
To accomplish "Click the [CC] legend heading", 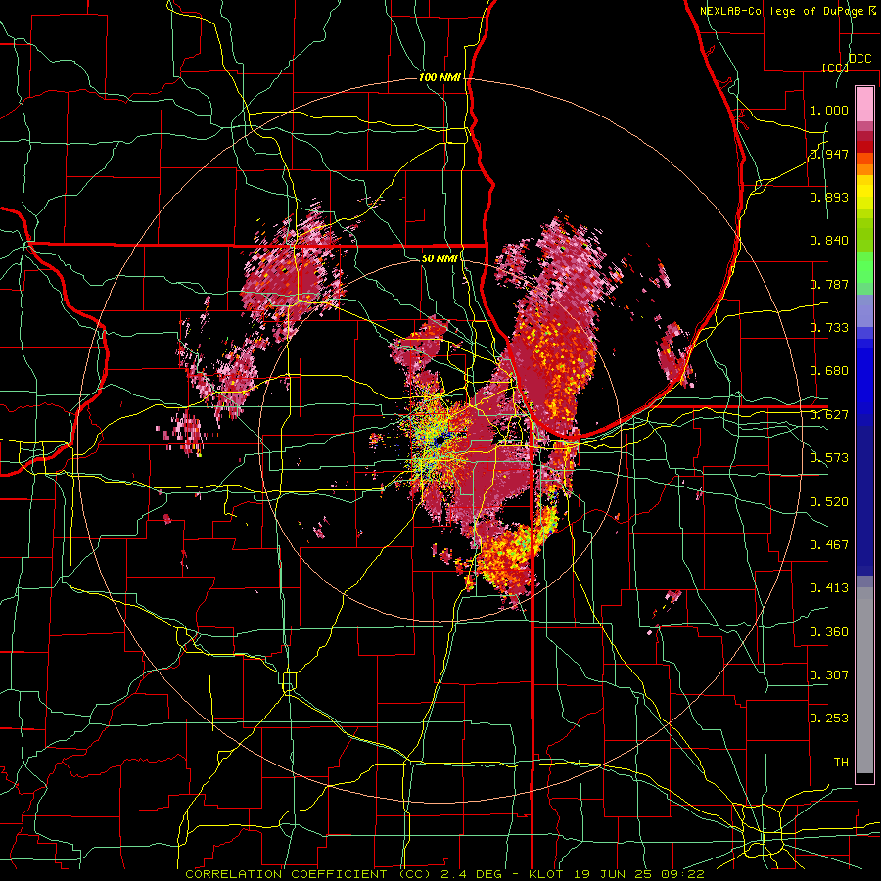I will [x=836, y=68].
